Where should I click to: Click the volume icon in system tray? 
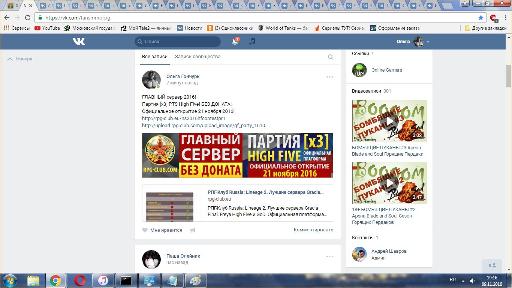pos(472,280)
